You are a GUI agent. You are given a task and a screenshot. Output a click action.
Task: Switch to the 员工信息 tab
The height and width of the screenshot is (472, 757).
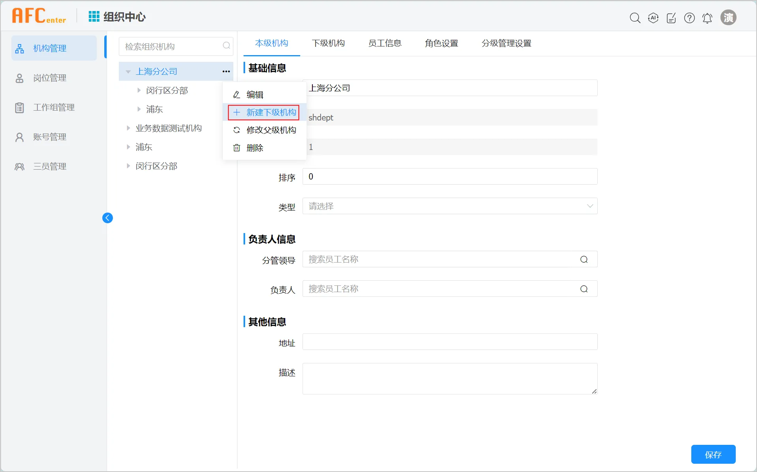point(384,43)
